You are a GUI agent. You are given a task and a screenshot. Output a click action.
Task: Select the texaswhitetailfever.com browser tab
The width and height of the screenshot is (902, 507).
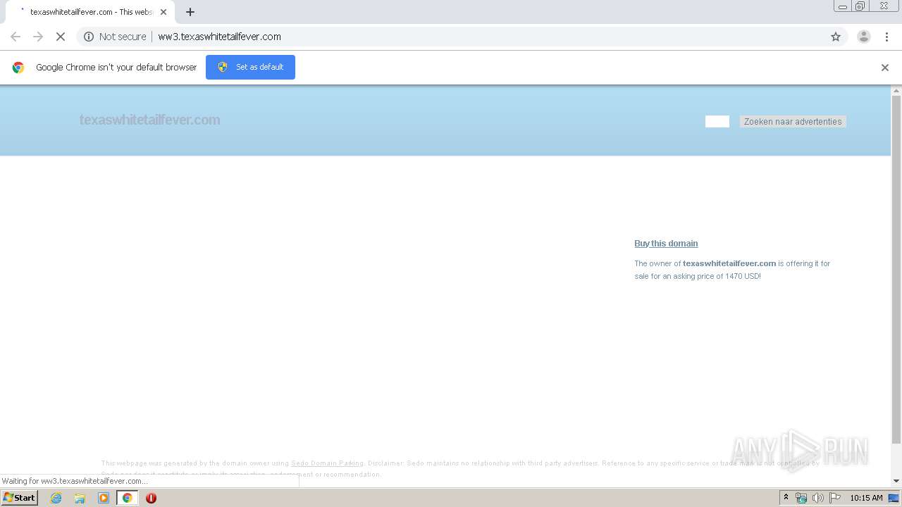[92, 12]
